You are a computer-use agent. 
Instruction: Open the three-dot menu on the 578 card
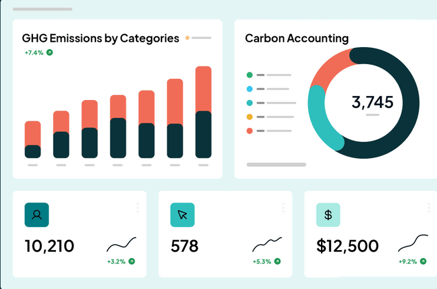point(283,208)
